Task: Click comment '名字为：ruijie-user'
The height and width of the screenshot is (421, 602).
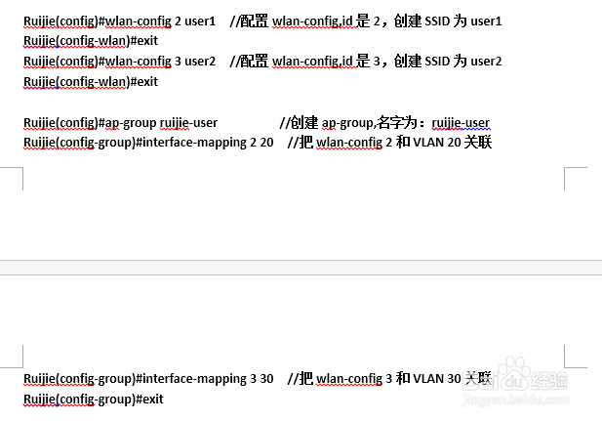Action: tap(433, 123)
